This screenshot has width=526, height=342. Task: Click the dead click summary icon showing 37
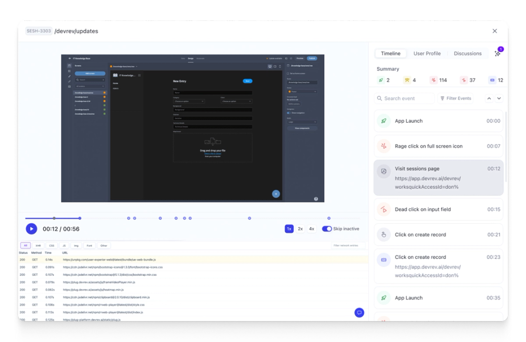click(x=464, y=80)
